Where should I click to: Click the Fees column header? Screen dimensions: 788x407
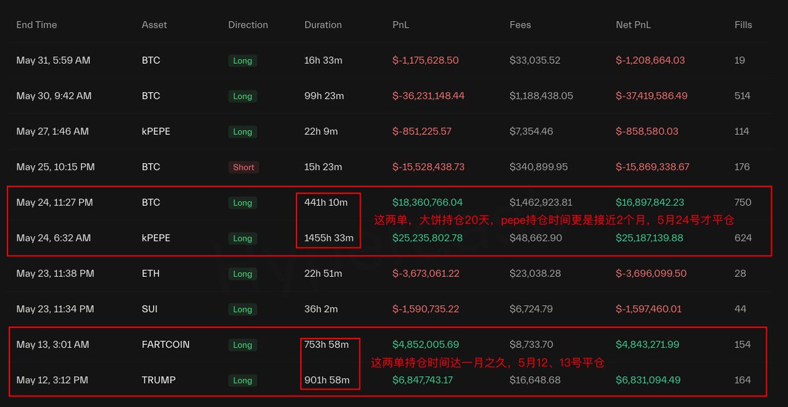tap(520, 24)
